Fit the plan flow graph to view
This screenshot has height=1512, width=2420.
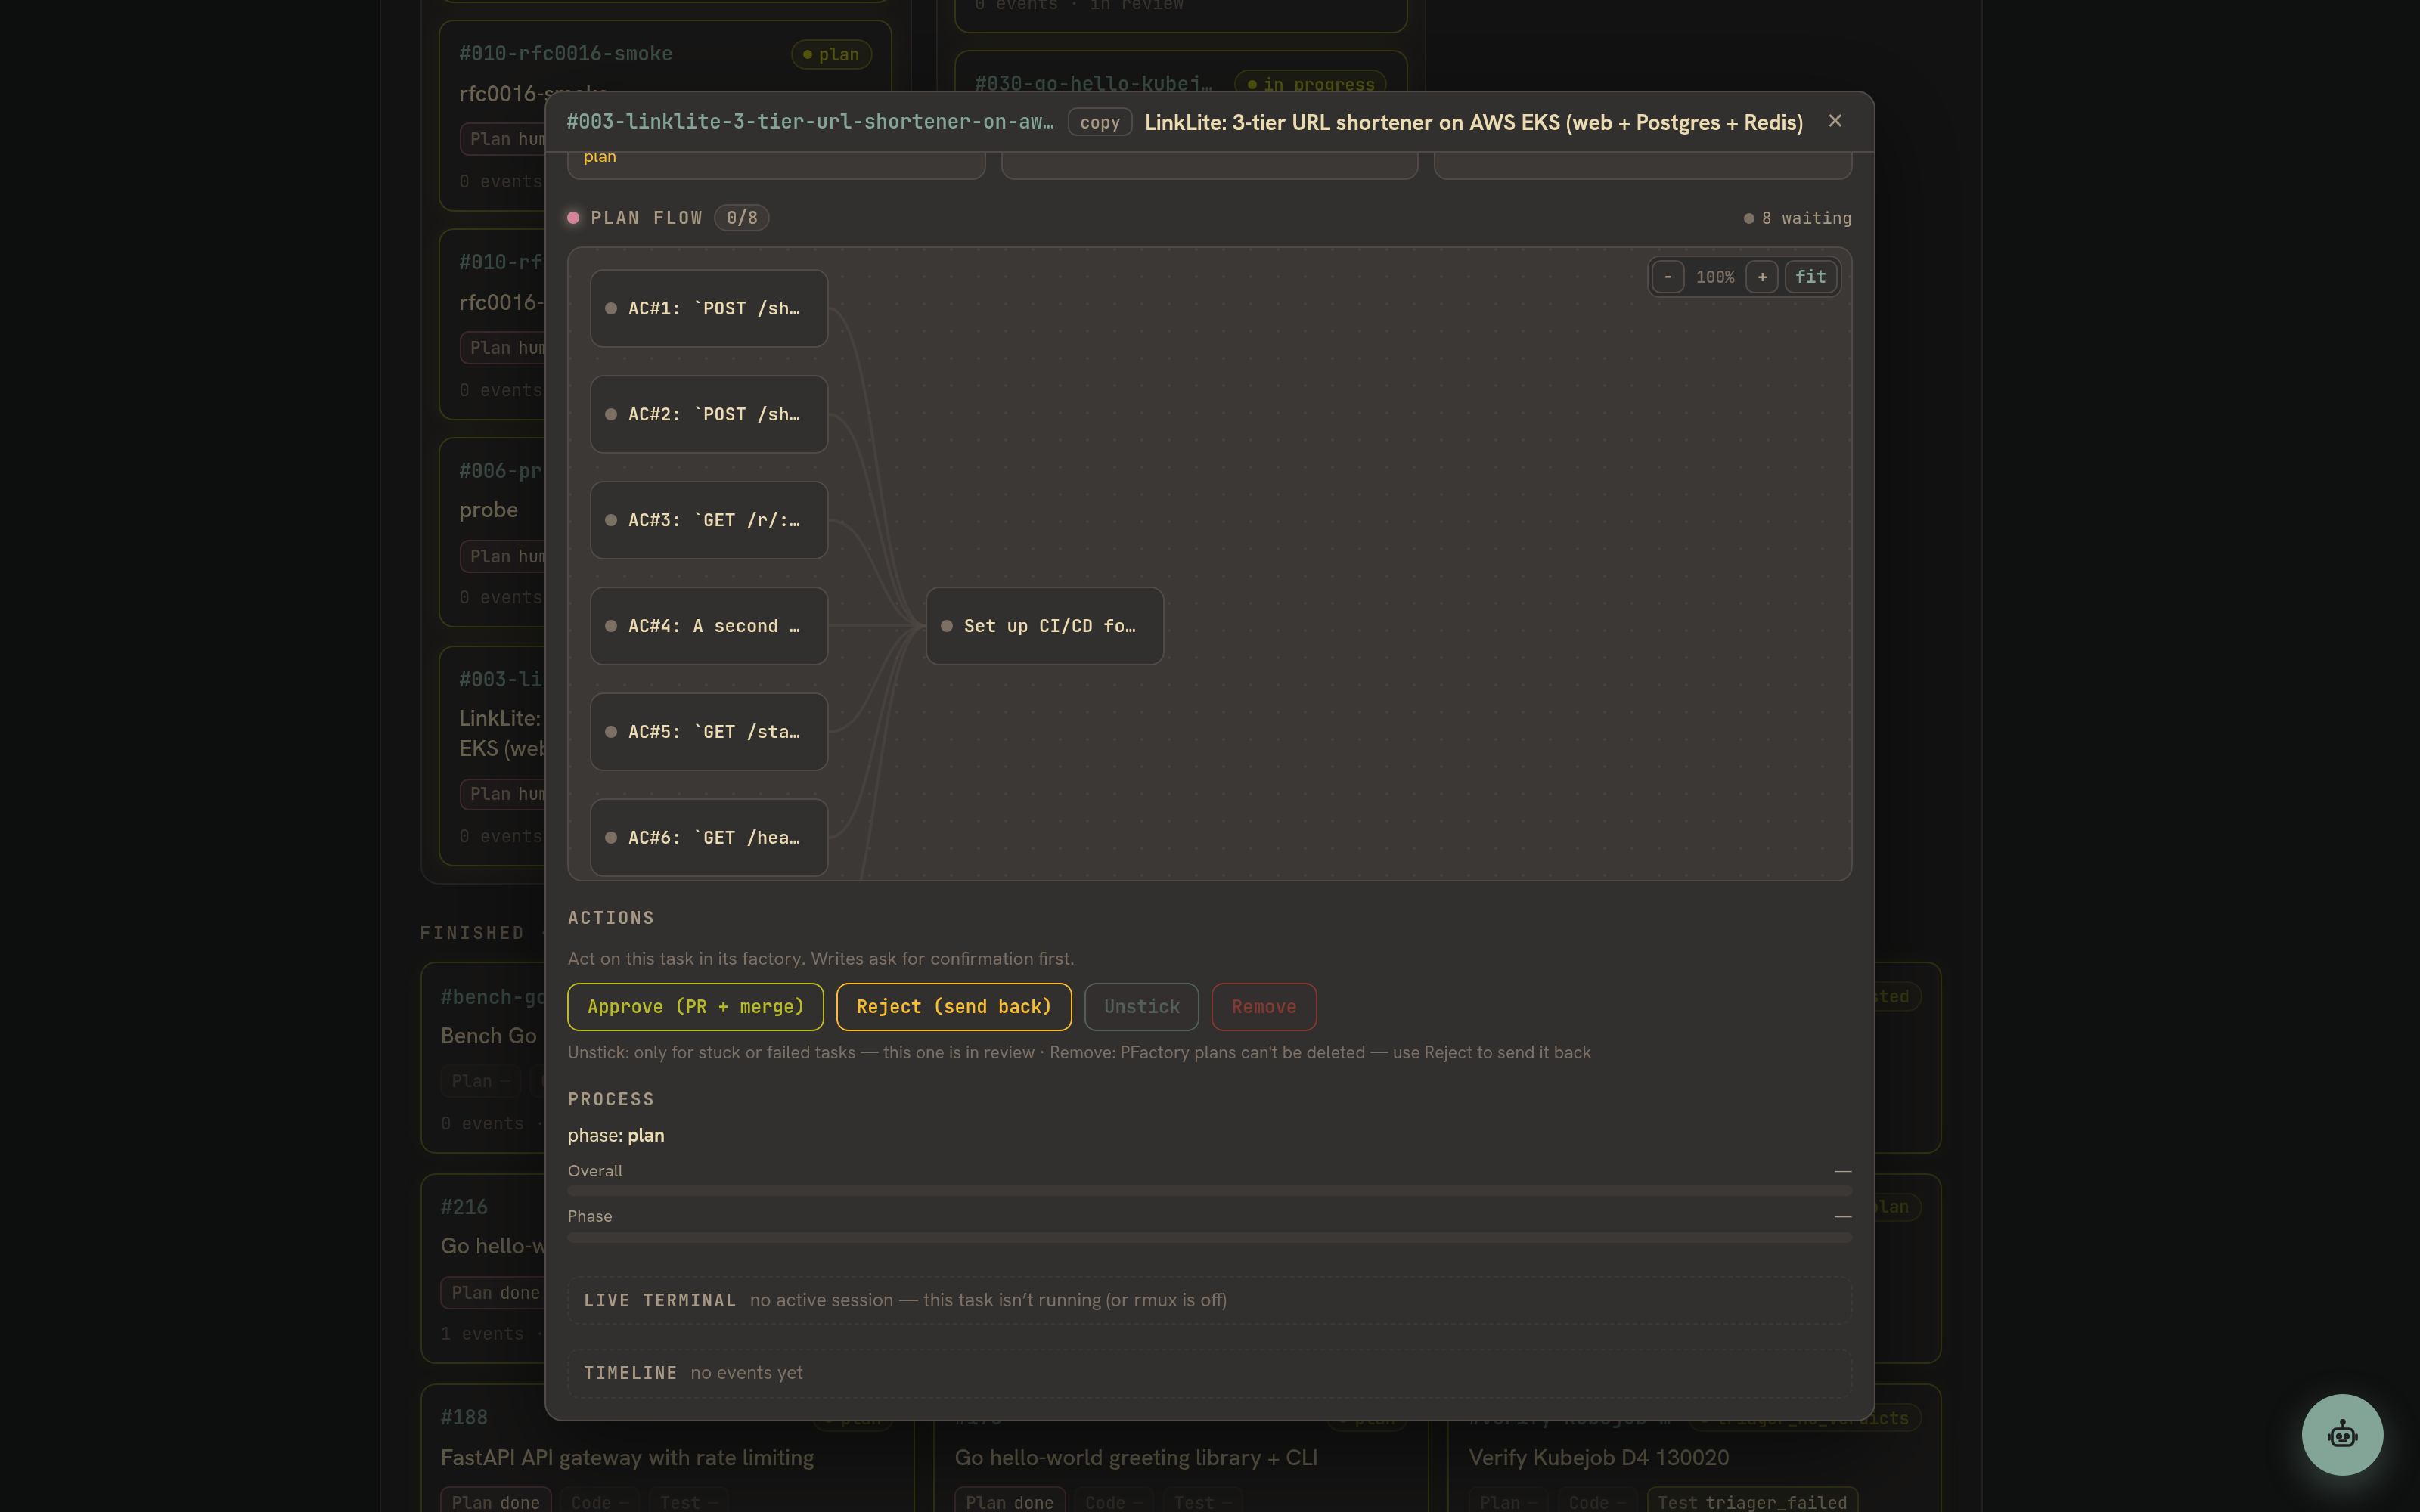(x=1810, y=277)
